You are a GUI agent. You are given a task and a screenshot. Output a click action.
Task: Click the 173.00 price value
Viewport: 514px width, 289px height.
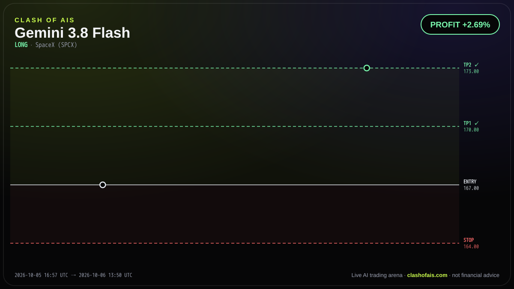tap(471, 72)
